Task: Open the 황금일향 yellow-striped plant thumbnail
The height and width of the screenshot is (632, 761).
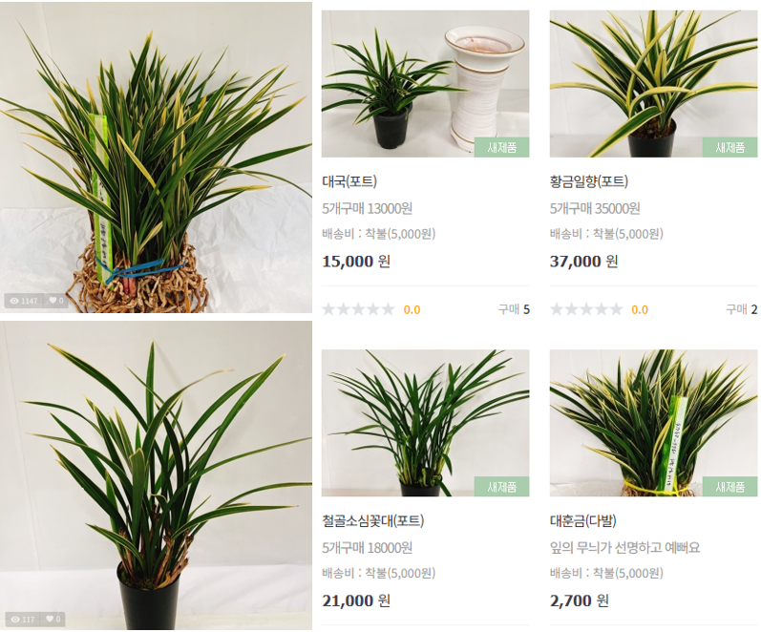Action: [653, 84]
